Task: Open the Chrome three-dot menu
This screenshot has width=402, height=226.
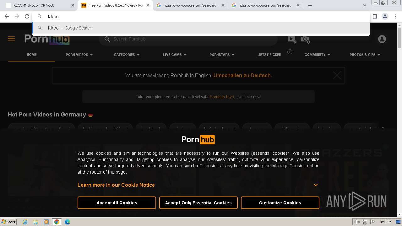Action: click(x=395, y=16)
